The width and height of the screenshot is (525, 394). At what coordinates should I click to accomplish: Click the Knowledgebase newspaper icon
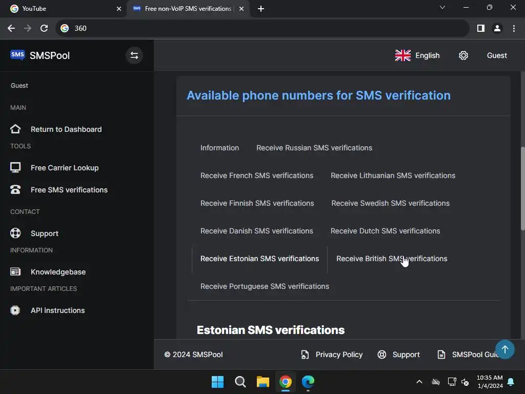15,272
